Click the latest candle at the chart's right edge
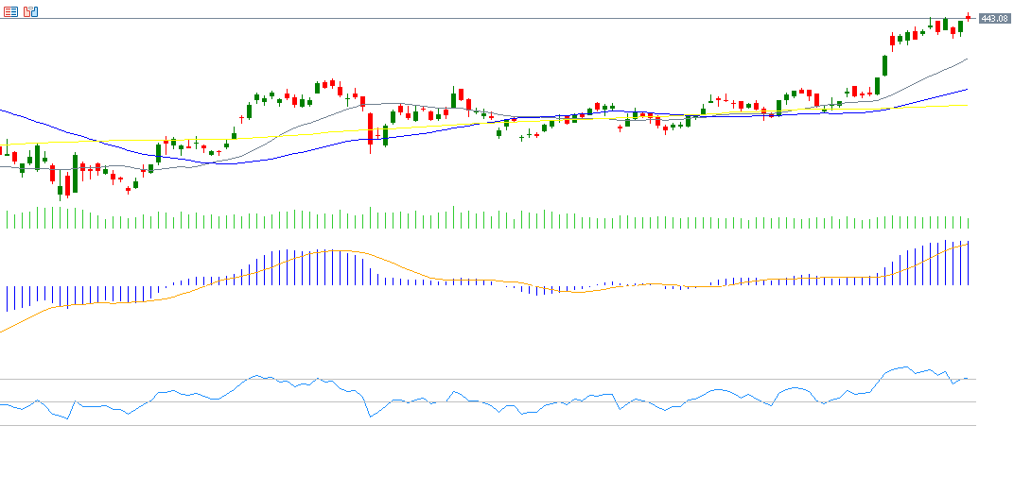Viewport: 1014px width, 477px height. point(968,17)
